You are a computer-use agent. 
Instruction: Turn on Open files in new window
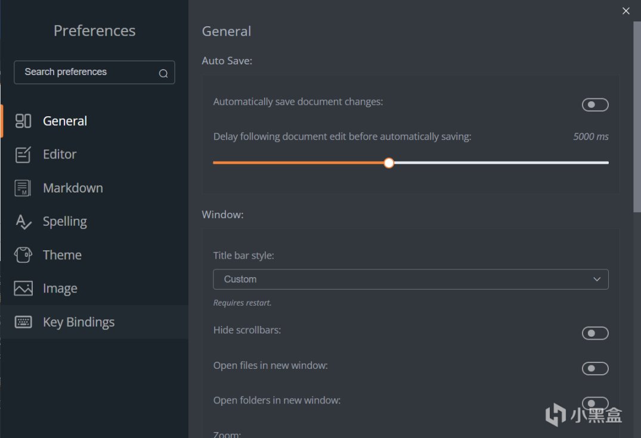coord(594,369)
